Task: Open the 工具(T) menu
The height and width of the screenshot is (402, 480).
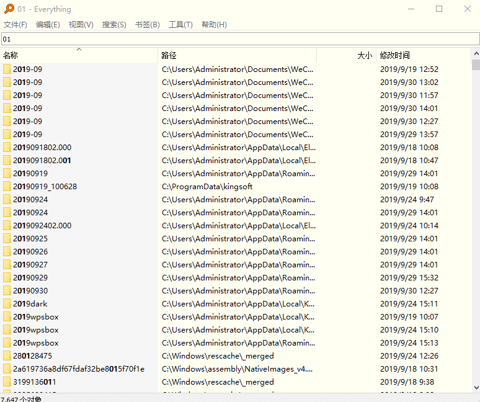Action: [x=180, y=25]
